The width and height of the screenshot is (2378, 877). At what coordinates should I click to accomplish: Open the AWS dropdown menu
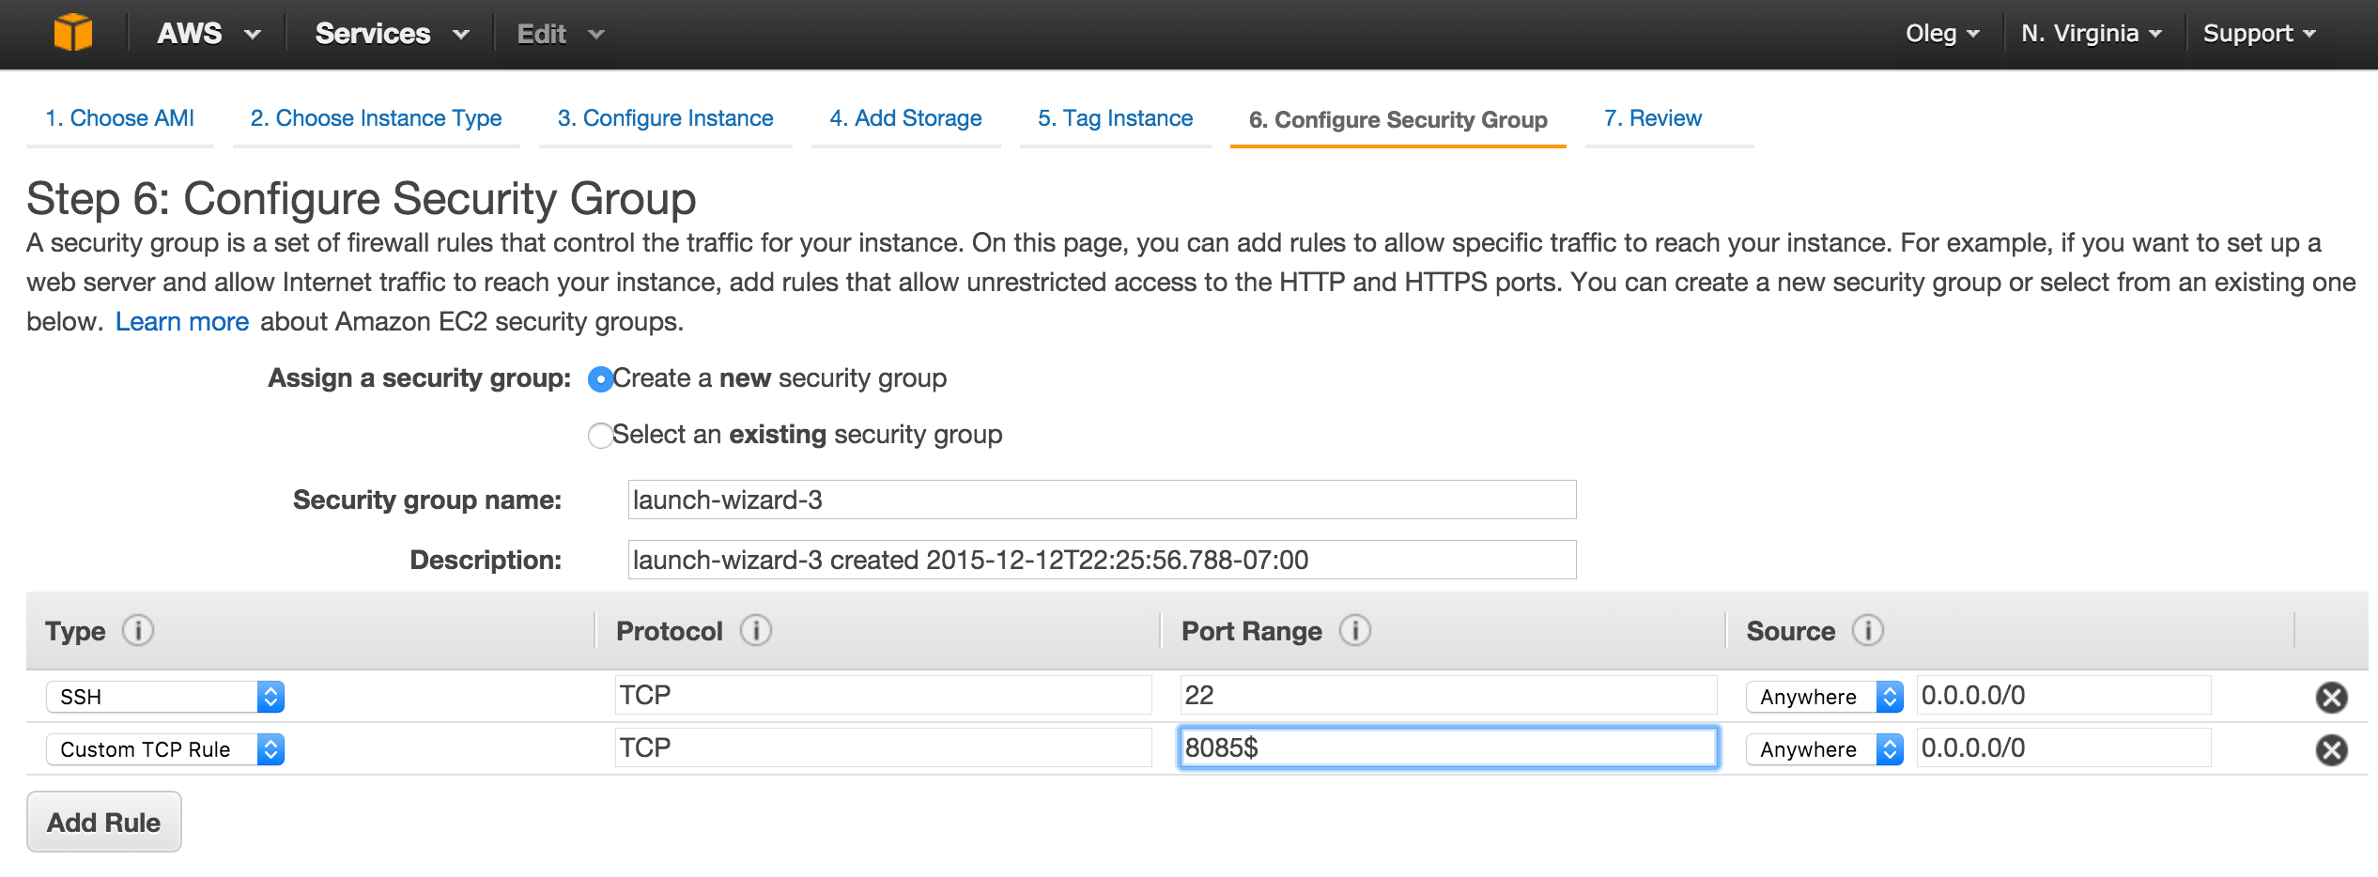[x=208, y=34]
